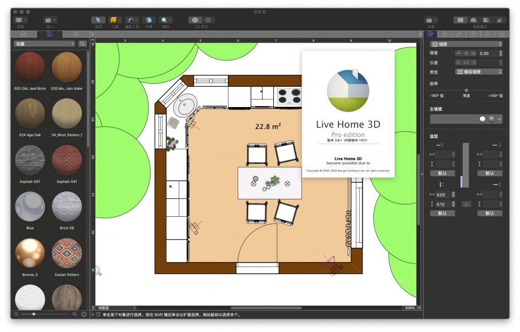
Task: Select the 020 Mo...tain Alder material
Action: click(x=67, y=67)
